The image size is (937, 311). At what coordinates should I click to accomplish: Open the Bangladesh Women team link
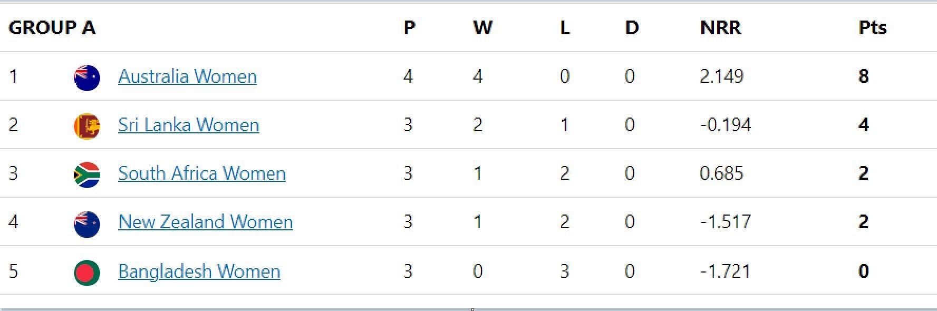[x=199, y=271]
